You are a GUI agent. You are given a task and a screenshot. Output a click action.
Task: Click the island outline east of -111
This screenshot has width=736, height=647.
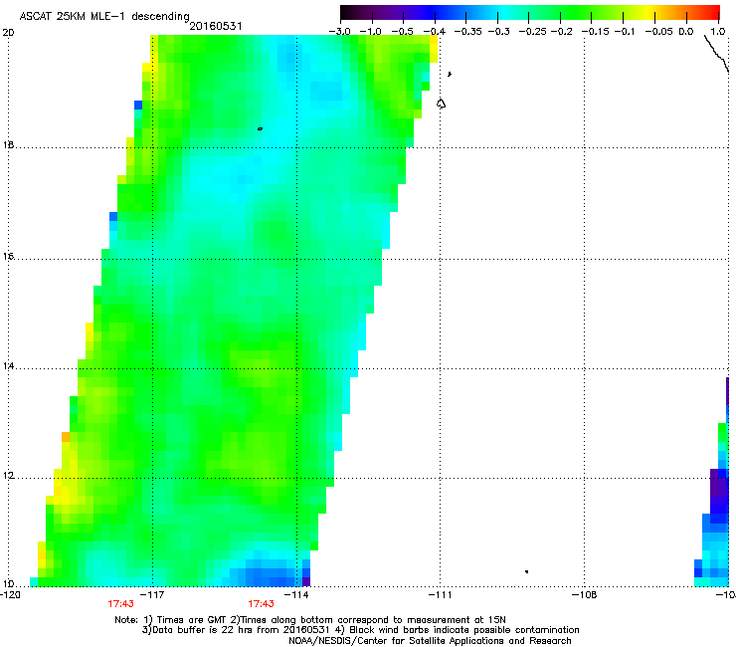(x=441, y=104)
